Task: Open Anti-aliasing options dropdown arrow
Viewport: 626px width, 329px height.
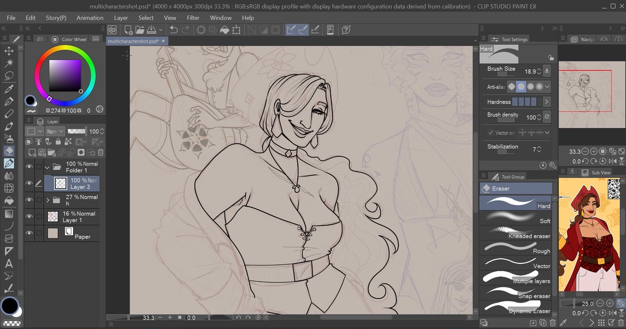Action: pyautogui.click(x=547, y=87)
